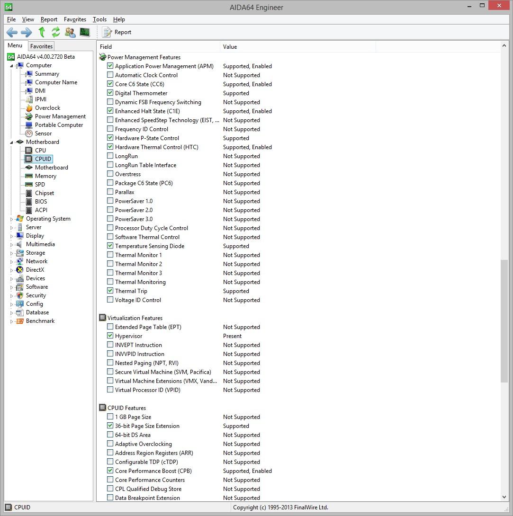Click the SPD icon in tree
The height and width of the screenshot is (516, 513).
[x=29, y=185]
